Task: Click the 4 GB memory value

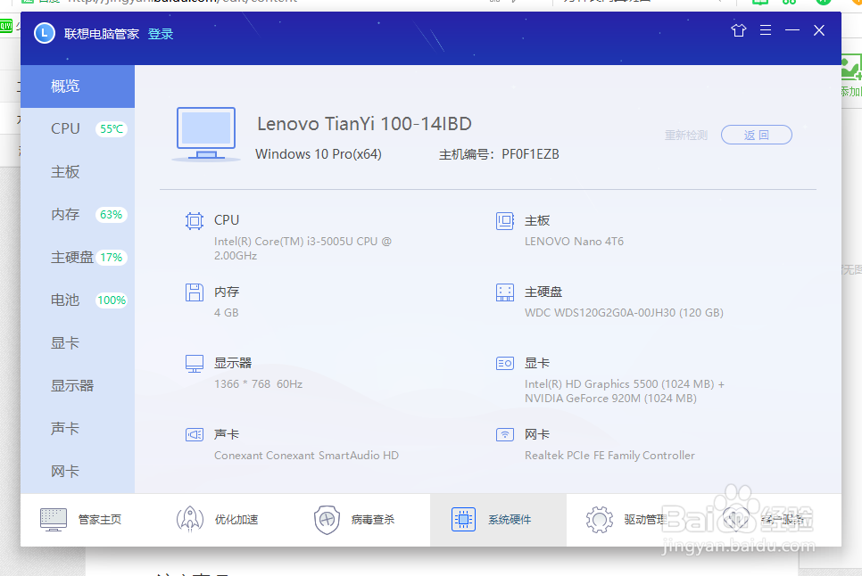Action: coord(226,313)
